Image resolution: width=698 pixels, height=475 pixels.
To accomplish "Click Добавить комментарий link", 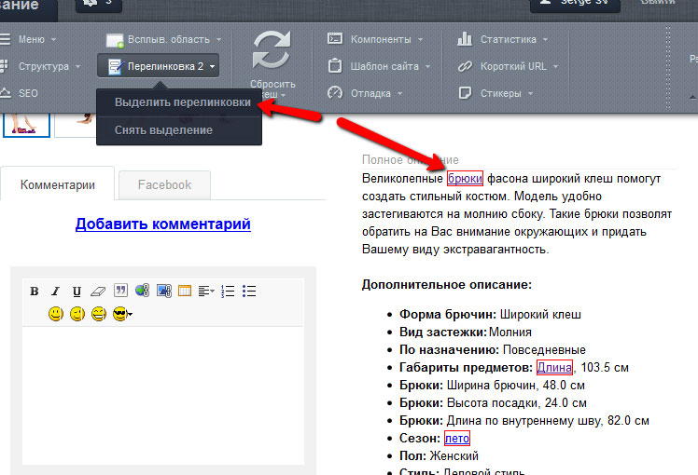I will 163,224.
